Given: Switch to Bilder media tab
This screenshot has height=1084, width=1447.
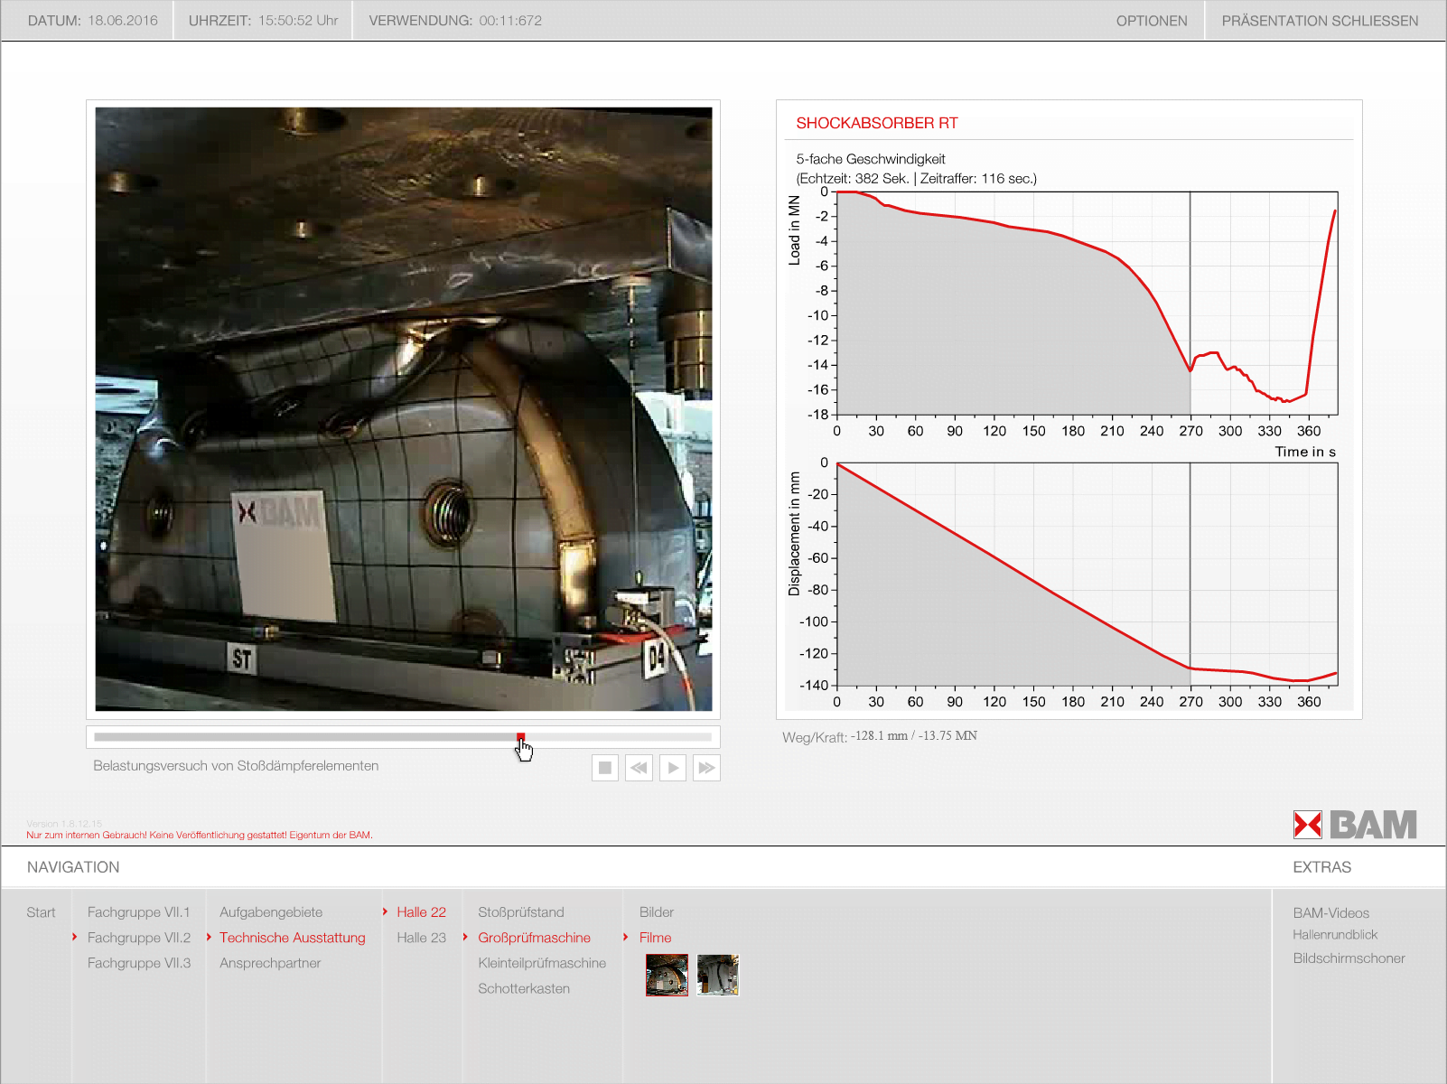Looking at the screenshot, I should [656, 912].
